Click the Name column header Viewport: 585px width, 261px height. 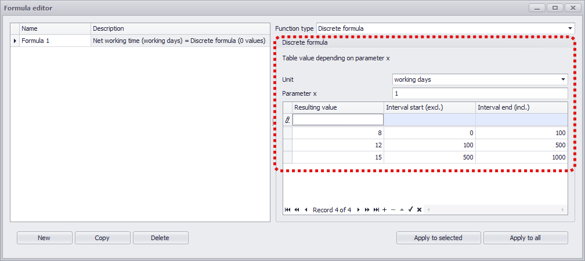(55, 29)
